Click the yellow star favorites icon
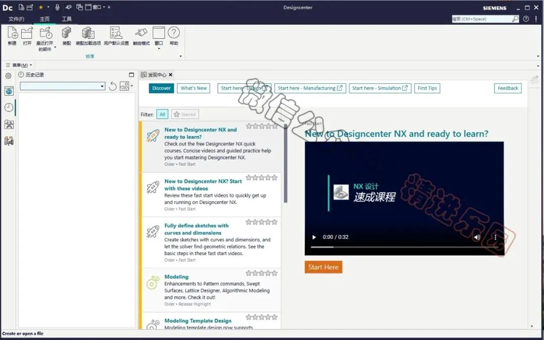Viewport: 544px width, 340px height. pos(41,7)
